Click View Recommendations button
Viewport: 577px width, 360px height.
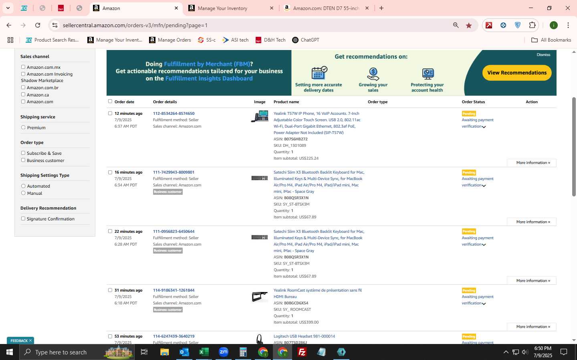point(517,73)
